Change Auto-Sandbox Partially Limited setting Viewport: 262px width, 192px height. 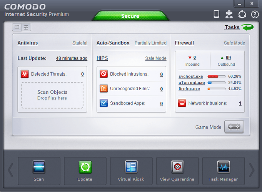point(150,43)
